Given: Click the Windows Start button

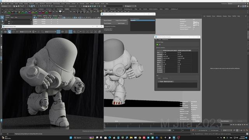Looking at the screenshot, I should click(x=71, y=138).
